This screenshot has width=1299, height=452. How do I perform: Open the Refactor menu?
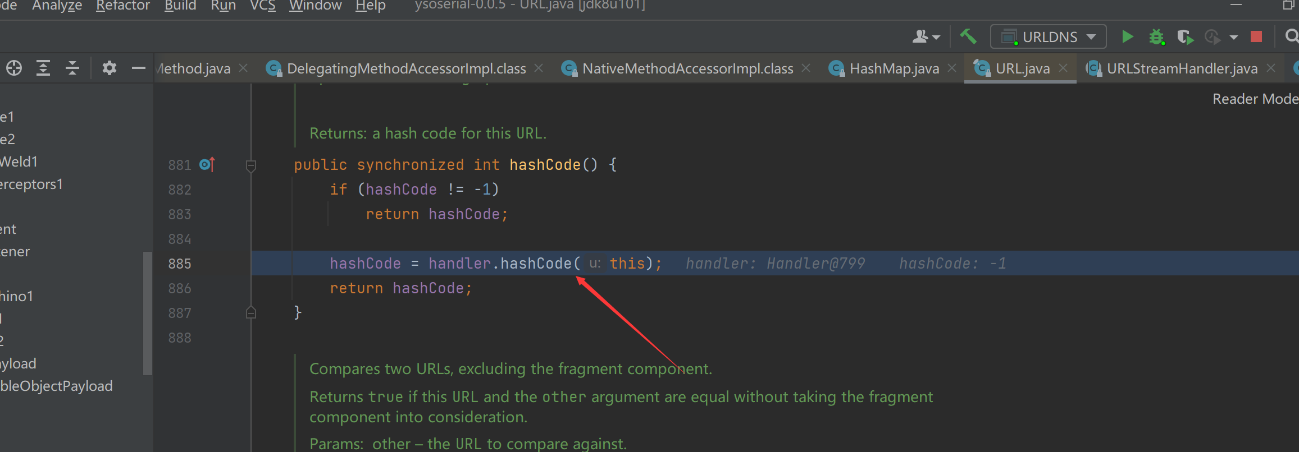(x=123, y=6)
